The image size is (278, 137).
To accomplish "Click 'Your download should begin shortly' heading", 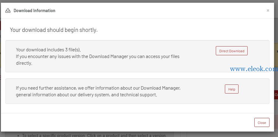I will 54,30.
